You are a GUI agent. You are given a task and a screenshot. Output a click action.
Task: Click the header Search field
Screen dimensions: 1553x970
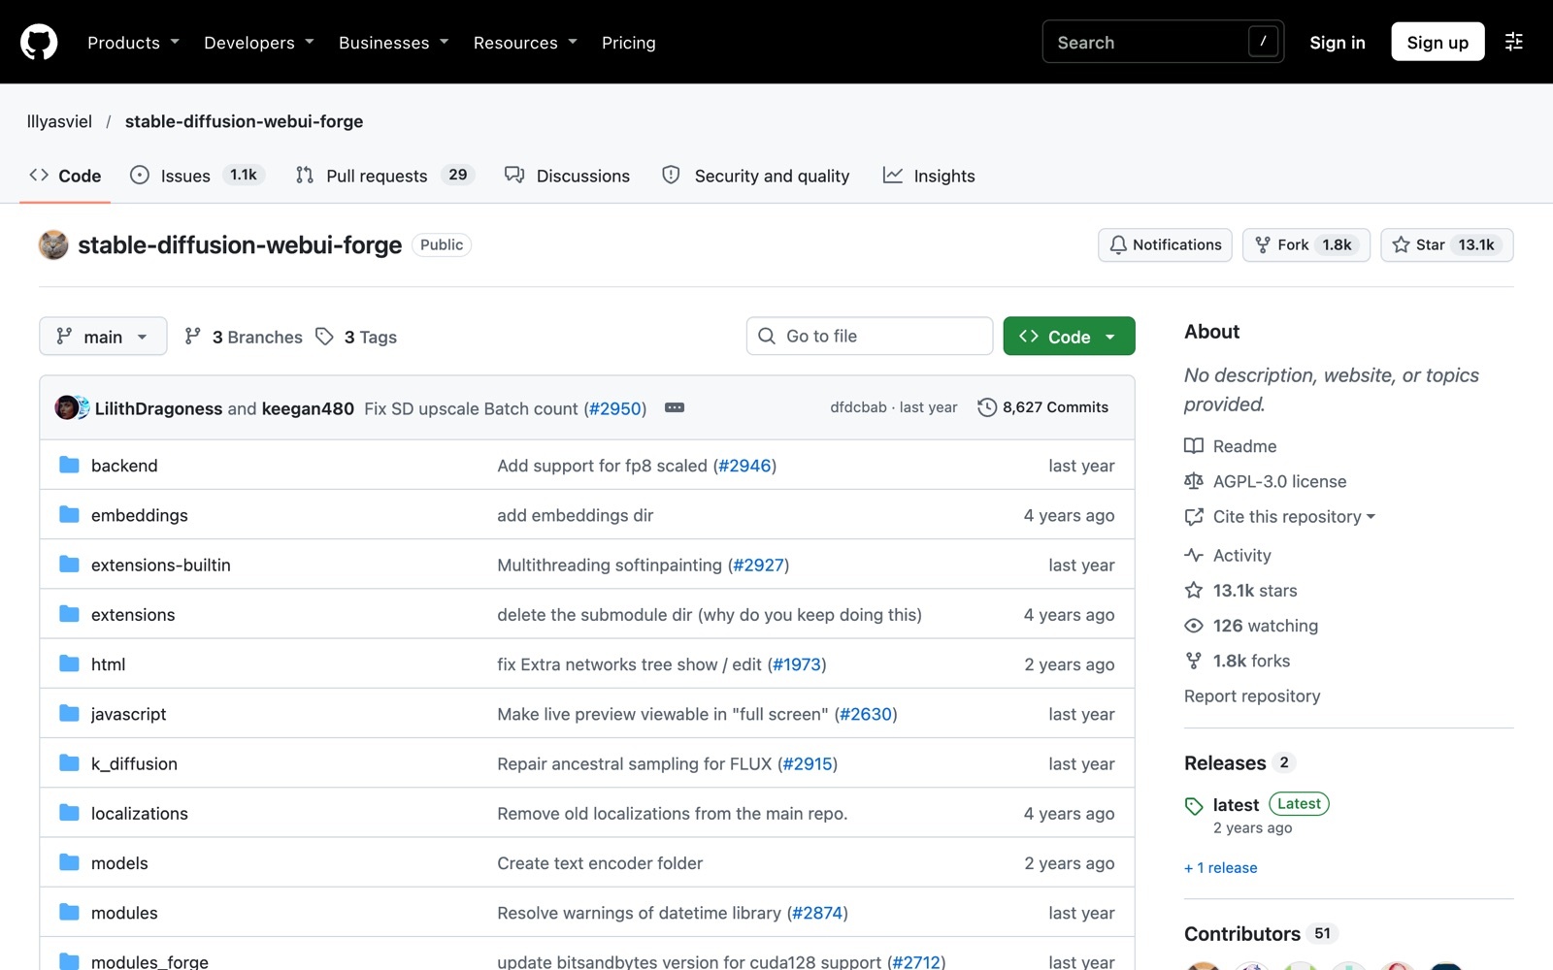pyautogui.click(x=1163, y=42)
